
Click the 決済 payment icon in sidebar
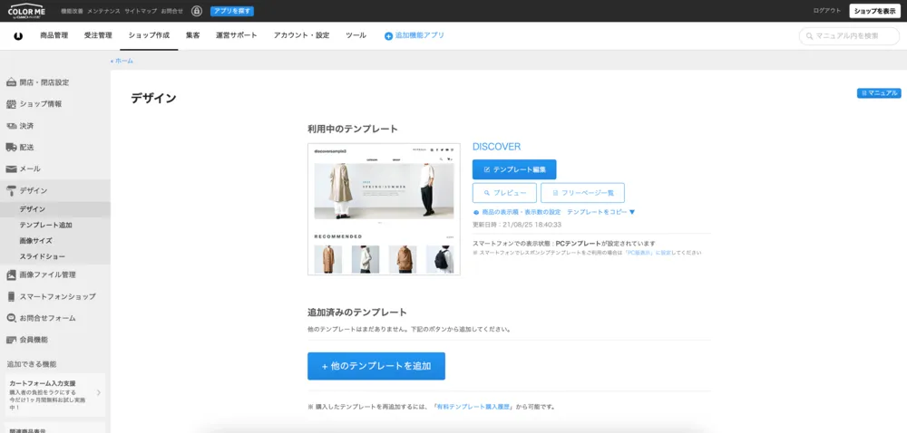click(x=12, y=126)
